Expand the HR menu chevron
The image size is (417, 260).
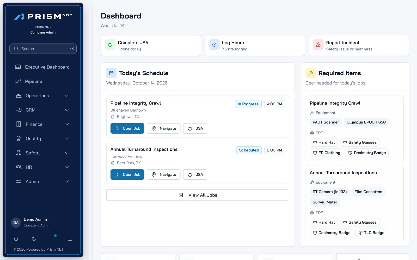(67, 167)
